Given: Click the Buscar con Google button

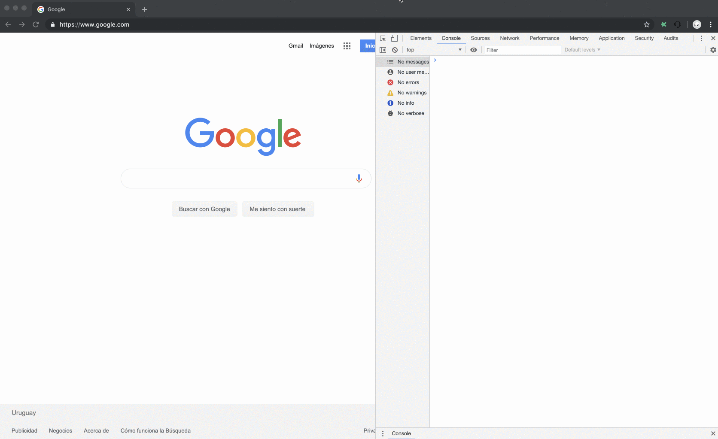Looking at the screenshot, I should [204, 209].
